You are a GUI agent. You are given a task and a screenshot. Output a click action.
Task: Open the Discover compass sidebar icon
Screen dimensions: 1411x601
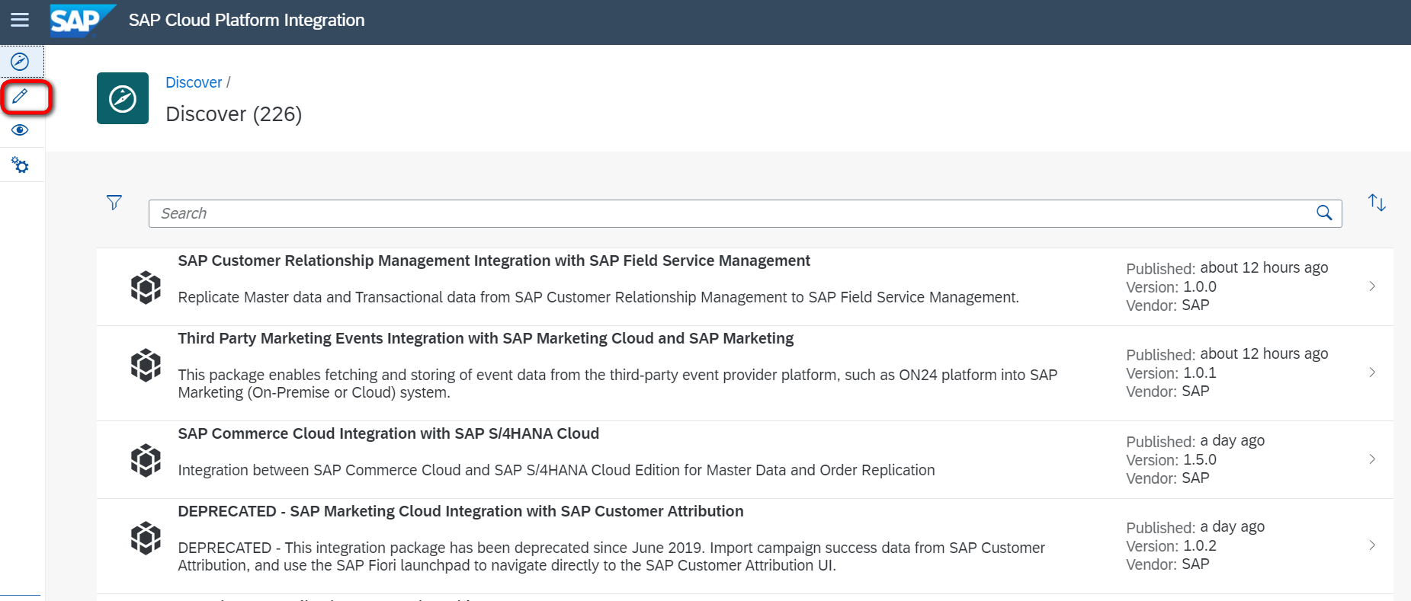[21, 62]
